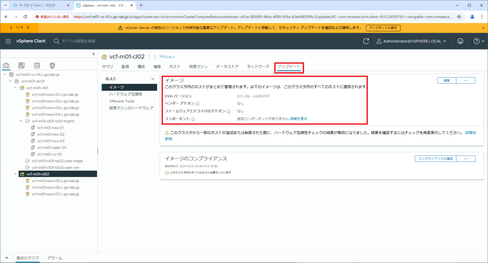This screenshot has height=263, width=488.
Task: Open 仮想マシンのハードウェア in the side menu
Action: [131, 108]
